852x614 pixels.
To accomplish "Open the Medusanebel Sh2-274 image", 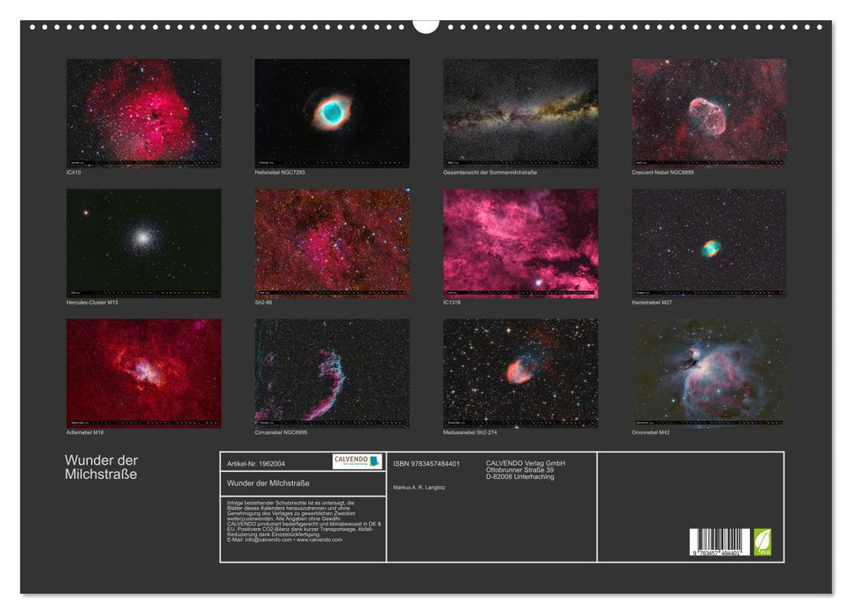I will coord(520,373).
